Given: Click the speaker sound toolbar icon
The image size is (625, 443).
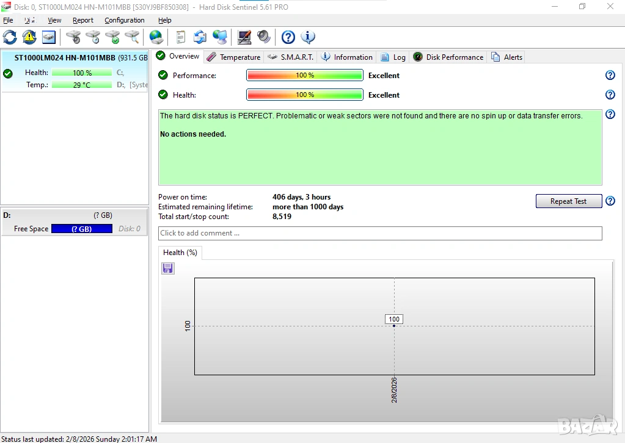Looking at the screenshot, I should pos(264,37).
